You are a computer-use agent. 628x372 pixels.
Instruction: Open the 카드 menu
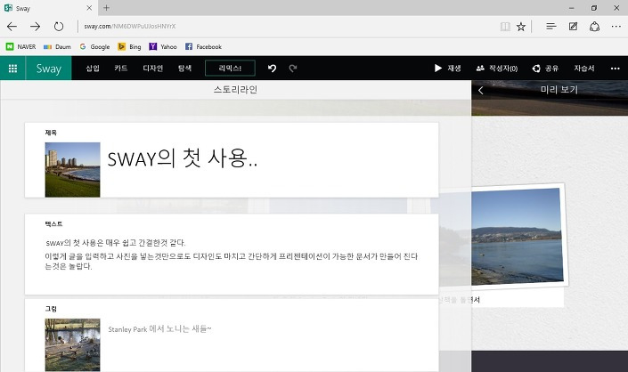pyautogui.click(x=120, y=69)
